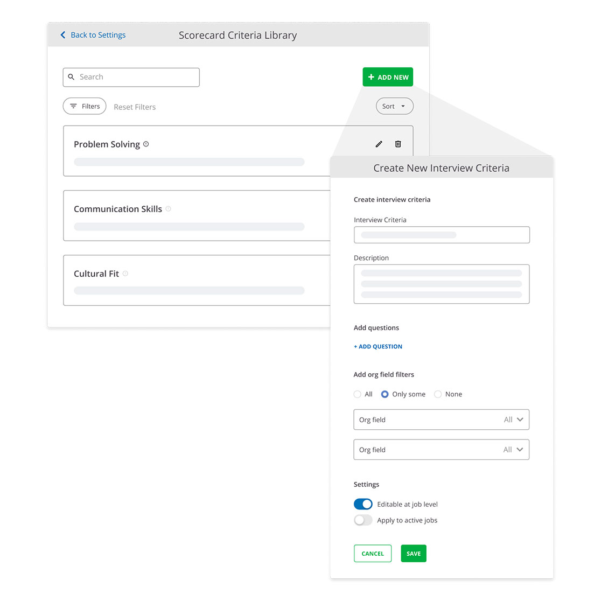Viewport: 601px width, 601px height.
Task: Click the trash delete icon for Problem Solving
Action: click(398, 144)
